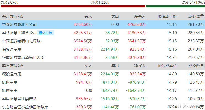Click the 23.58万 sell amount
The height and width of the screenshot is (110, 205).
coord(112,57)
